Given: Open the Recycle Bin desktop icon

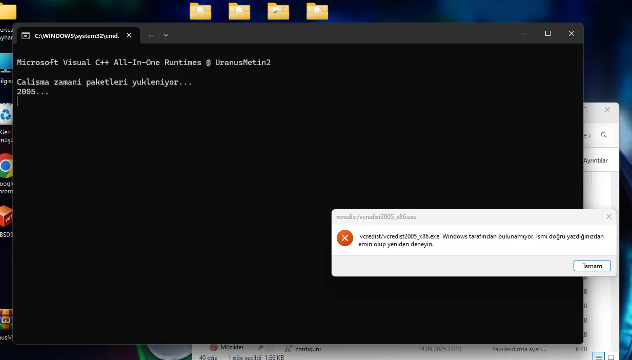Looking at the screenshot, I should (6, 115).
